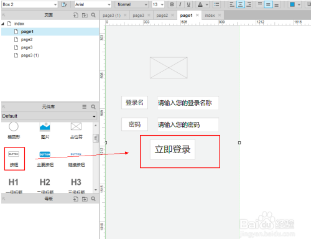Open the fill color dropdown arrow
The height and width of the screenshot is (239, 311).
click(299, 4)
